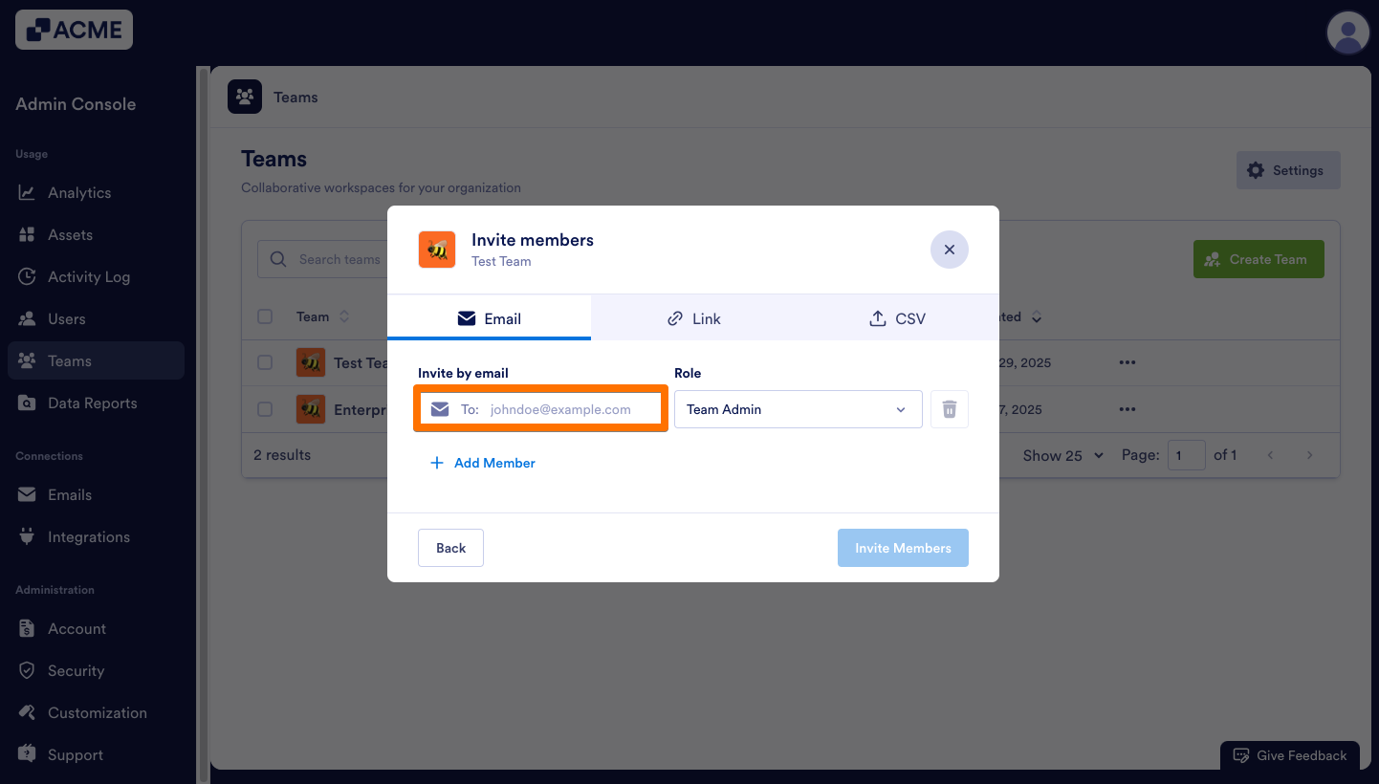Open the Team Admin role dropdown
This screenshot has width=1379, height=784.
798,408
